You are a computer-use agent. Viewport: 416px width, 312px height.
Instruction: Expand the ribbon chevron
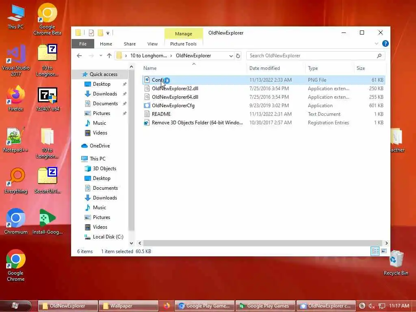coord(377,43)
